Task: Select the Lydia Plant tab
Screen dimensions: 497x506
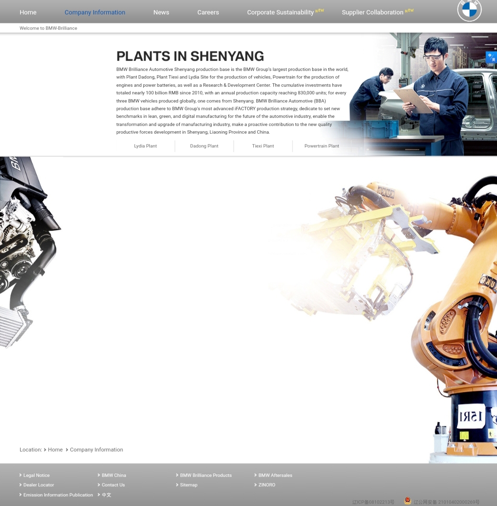Action: click(146, 146)
